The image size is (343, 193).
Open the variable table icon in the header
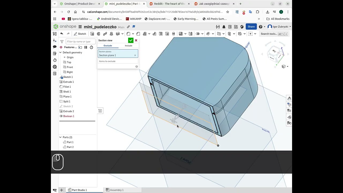coord(218,27)
